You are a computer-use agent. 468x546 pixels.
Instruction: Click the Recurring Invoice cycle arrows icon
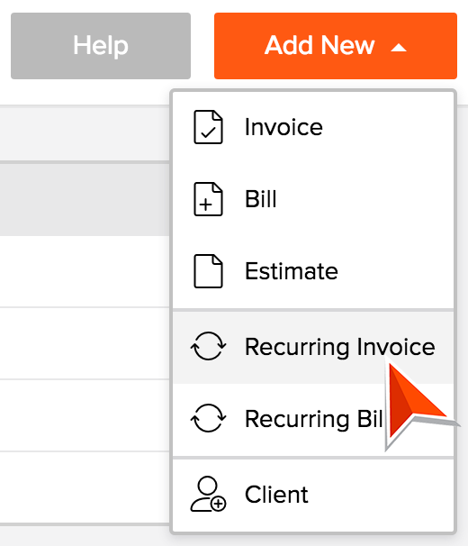point(208,346)
